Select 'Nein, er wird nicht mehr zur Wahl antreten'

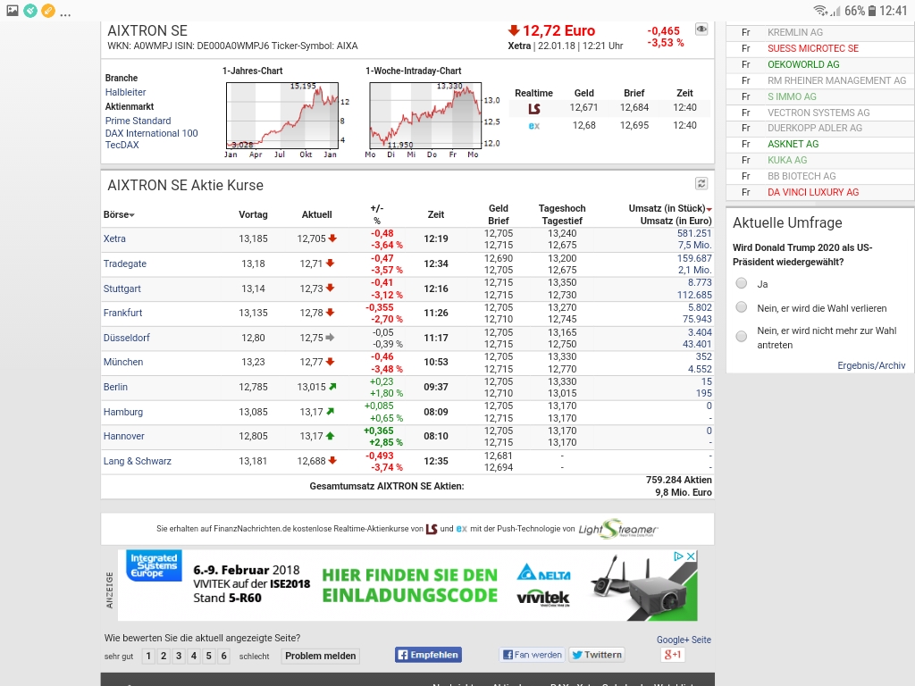741,337
